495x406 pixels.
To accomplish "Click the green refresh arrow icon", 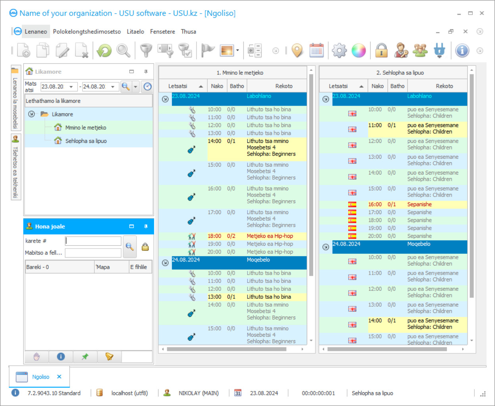I will tap(104, 51).
